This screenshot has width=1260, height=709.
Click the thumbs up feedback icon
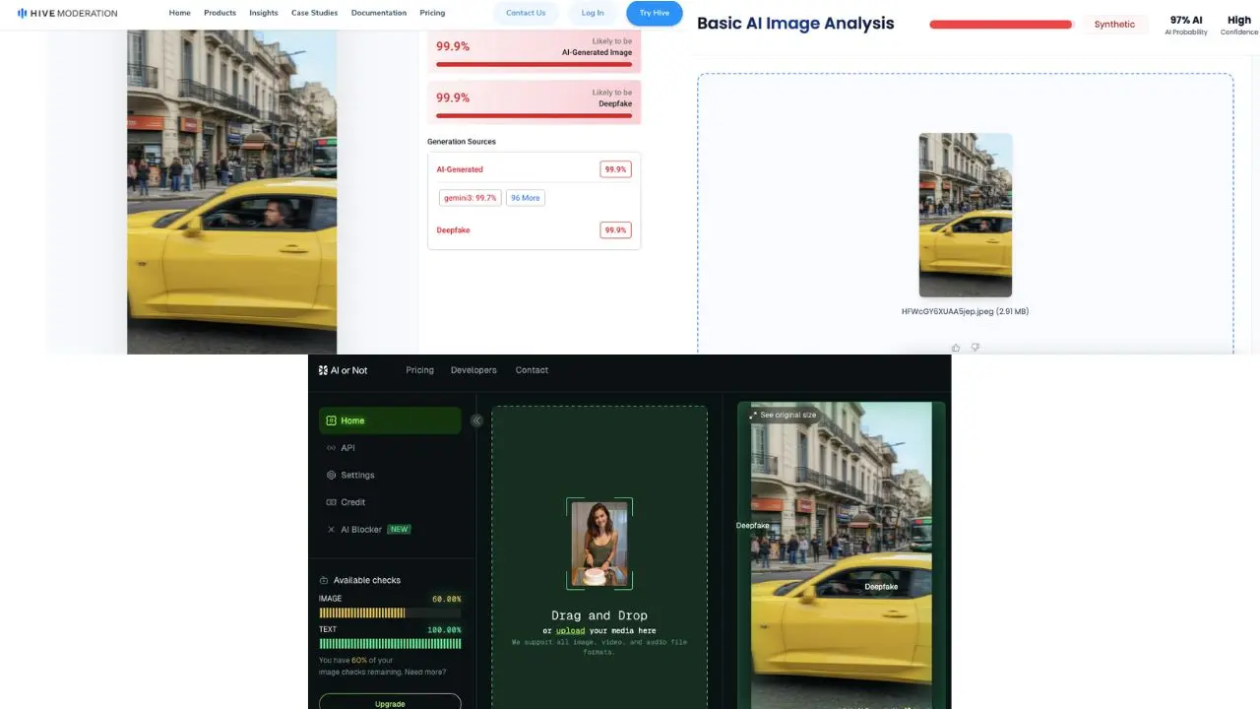(x=956, y=348)
